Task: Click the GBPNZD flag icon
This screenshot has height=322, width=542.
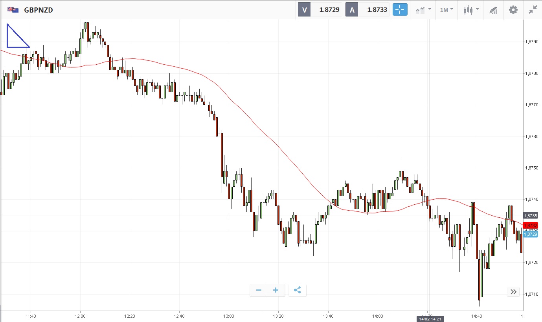Action: (x=13, y=10)
